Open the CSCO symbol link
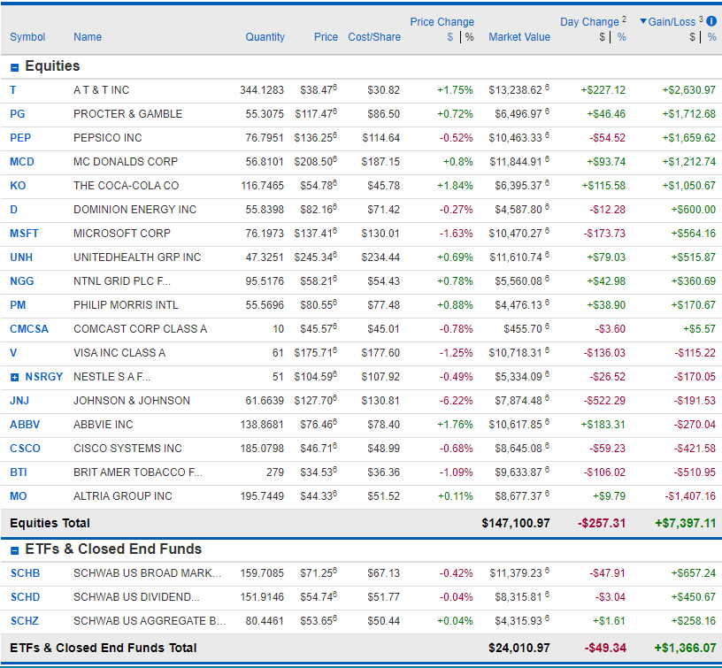722x668 pixels. pyautogui.click(x=25, y=449)
